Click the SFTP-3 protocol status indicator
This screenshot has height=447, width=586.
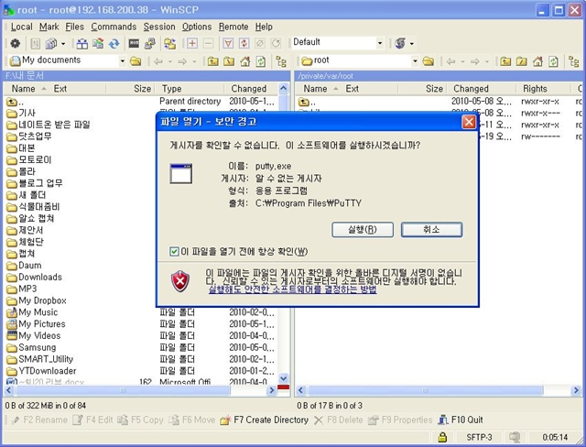479,437
